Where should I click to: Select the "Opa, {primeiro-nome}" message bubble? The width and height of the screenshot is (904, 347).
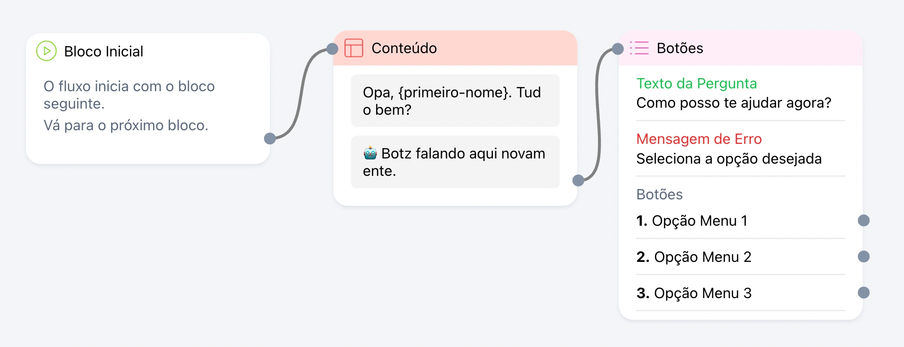click(455, 101)
